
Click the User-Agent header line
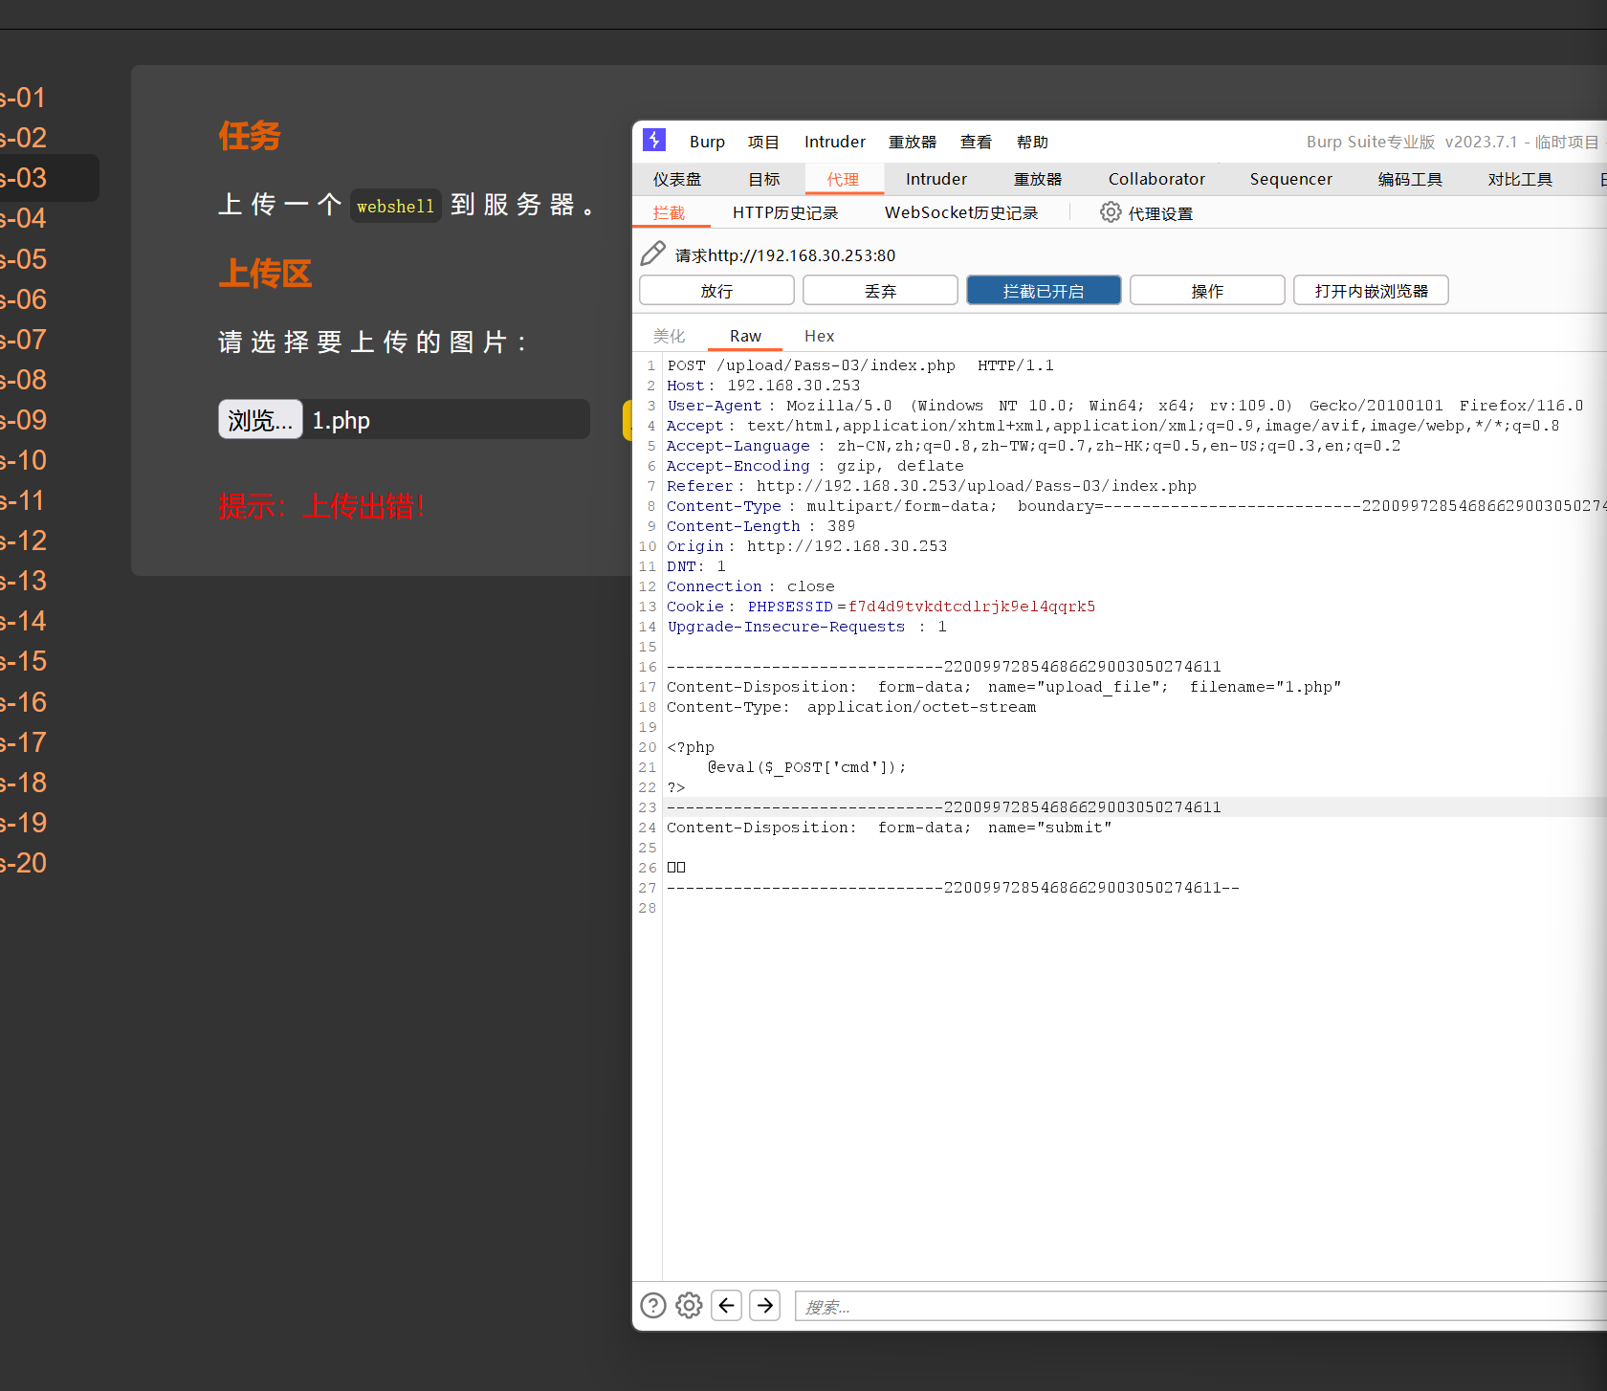(x=1125, y=406)
